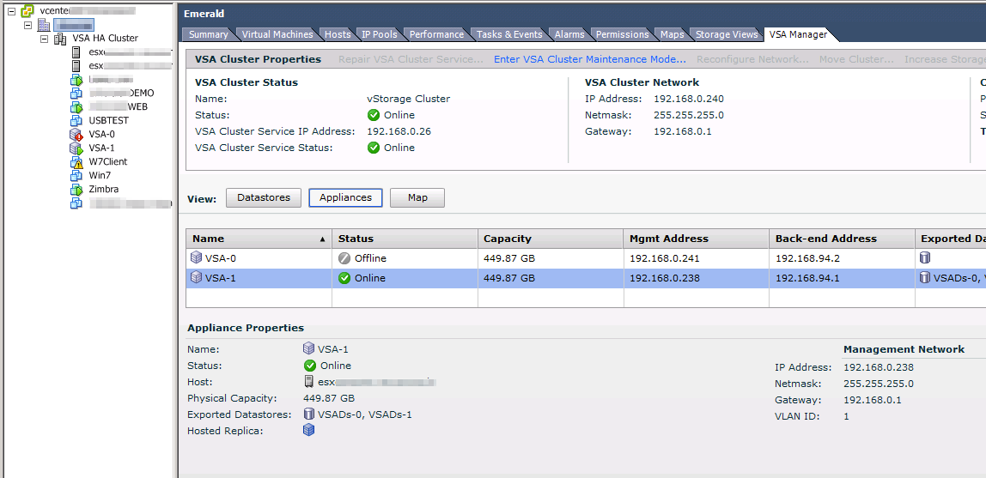Switch to the Summary tab
The width and height of the screenshot is (986, 478).
(x=208, y=34)
